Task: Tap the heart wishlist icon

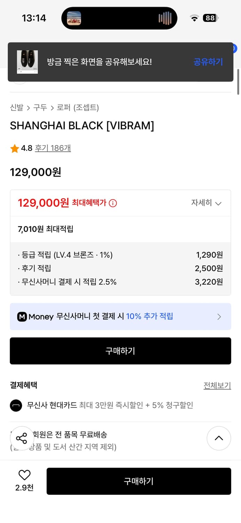Action: pos(23,475)
